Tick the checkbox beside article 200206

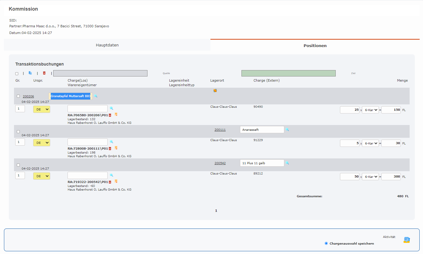click(18, 96)
